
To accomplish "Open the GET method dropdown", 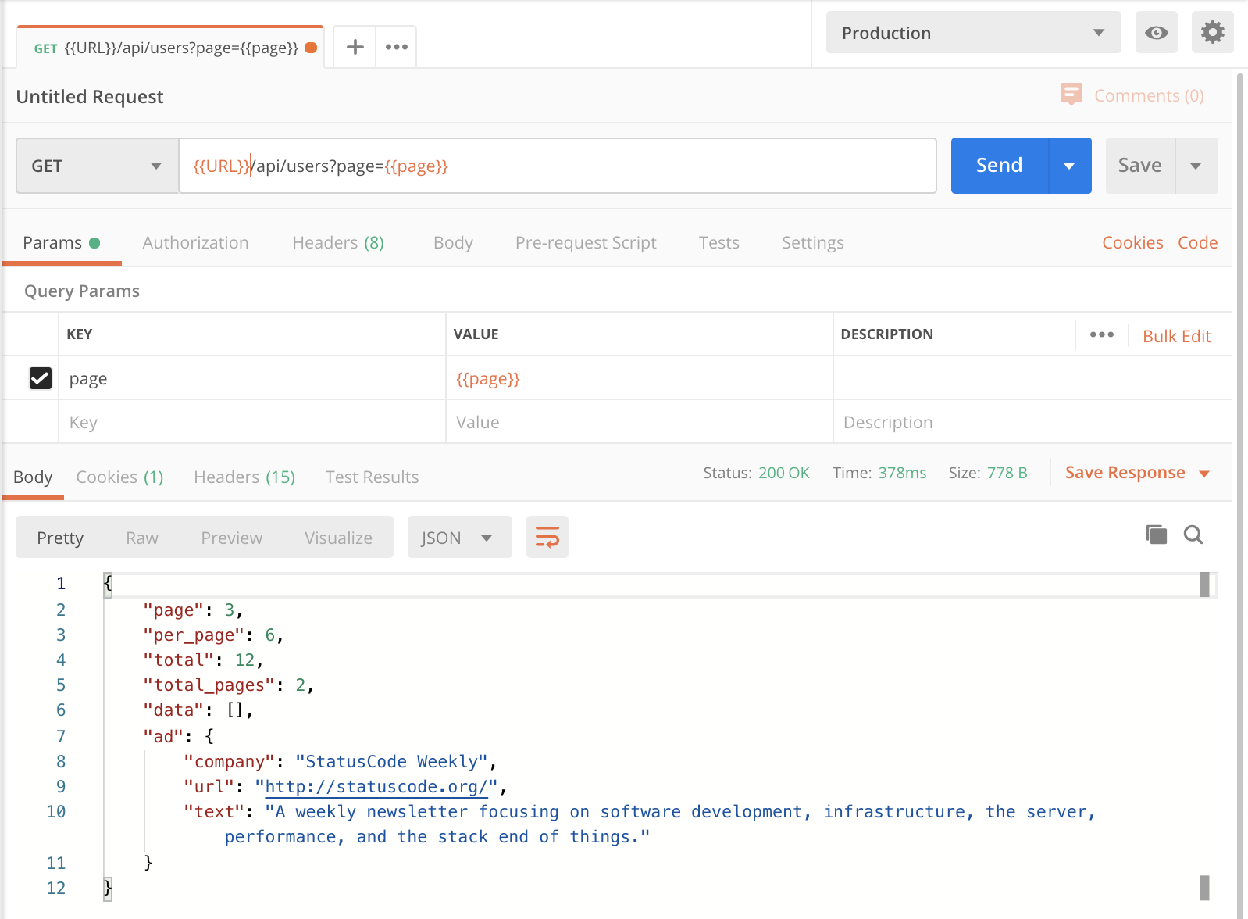I will click(97, 166).
